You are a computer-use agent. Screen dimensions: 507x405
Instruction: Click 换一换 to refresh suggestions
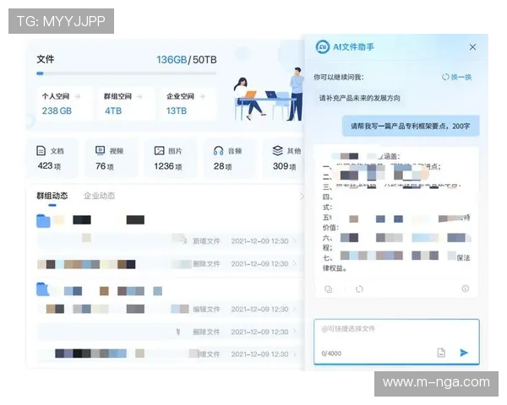(x=456, y=77)
